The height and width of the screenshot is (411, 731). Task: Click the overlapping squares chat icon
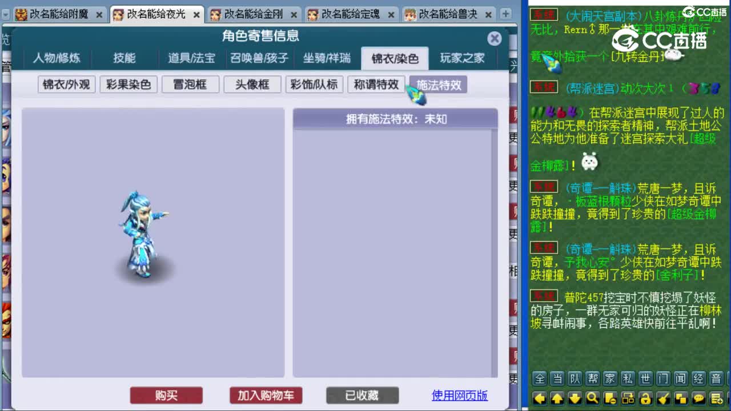pos(681,398)
